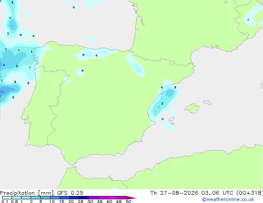Select the 35–40 mm violet legend swatch

[103, 198]
